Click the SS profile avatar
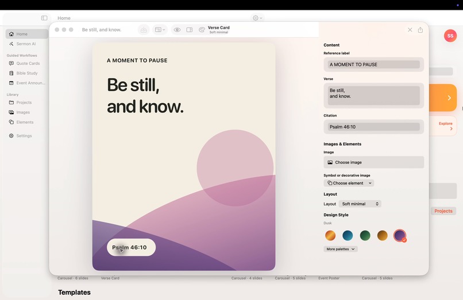Viewport: 463px width, 300px height. coord(450,36)
